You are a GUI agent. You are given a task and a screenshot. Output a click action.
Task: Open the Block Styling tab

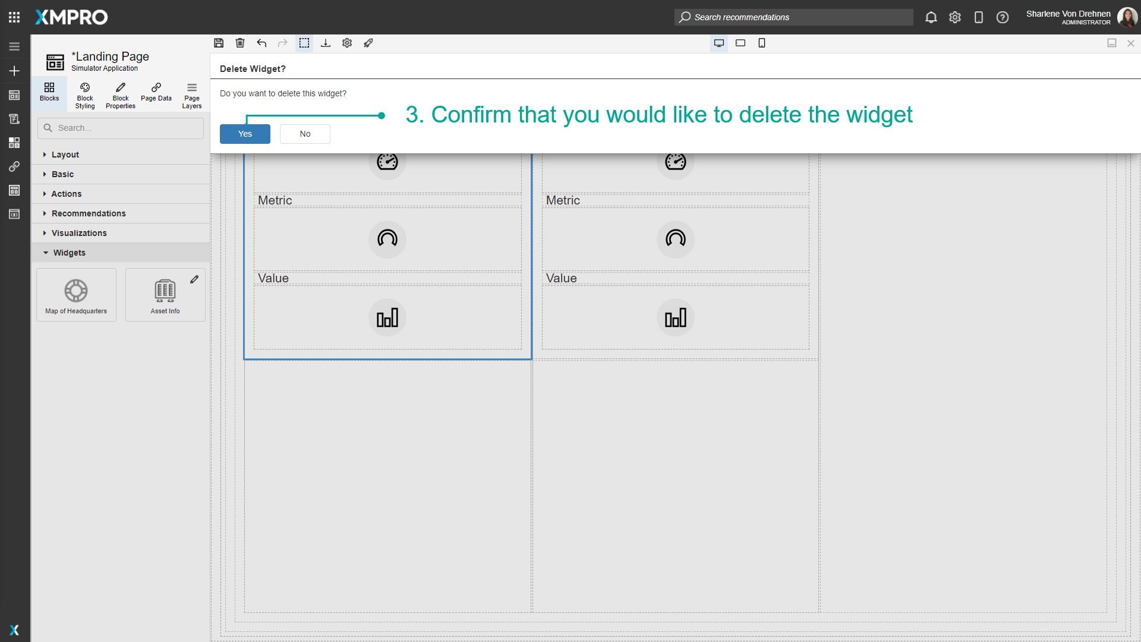point(84,95)
